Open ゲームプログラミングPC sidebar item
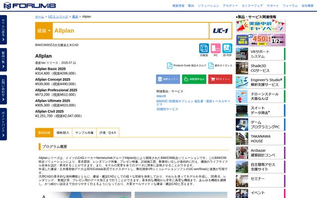The width and height of the screenshot is (317, 198). point(261,125)
